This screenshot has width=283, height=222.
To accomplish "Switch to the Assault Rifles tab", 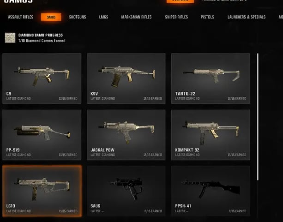I will tap(21, 17).
